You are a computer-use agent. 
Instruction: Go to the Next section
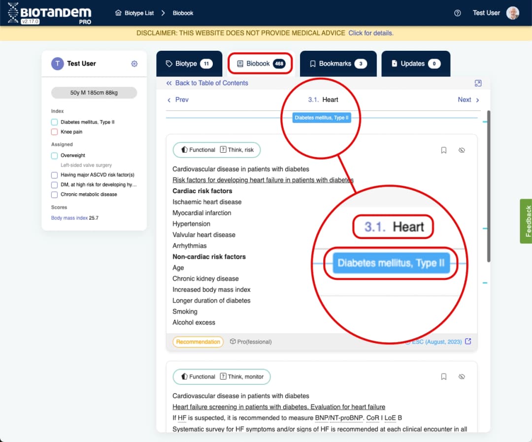(x=468, y=100)
